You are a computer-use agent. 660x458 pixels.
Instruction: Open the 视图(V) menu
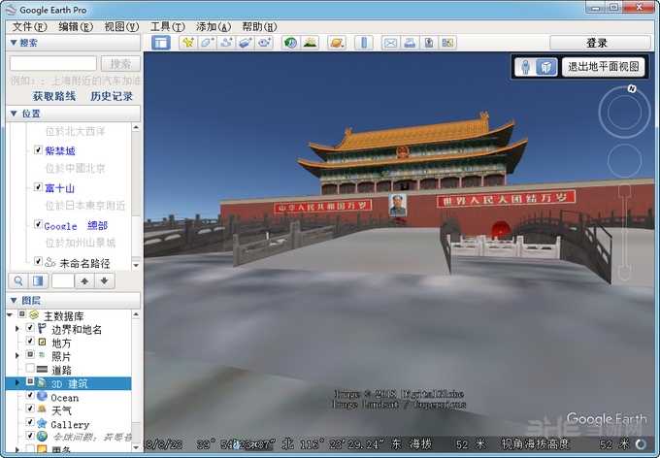121,27
